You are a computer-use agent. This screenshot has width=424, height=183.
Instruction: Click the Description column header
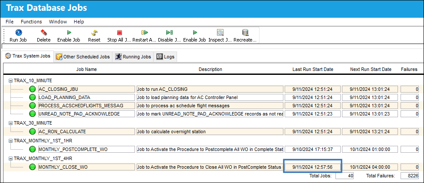(x=210, y=69)
